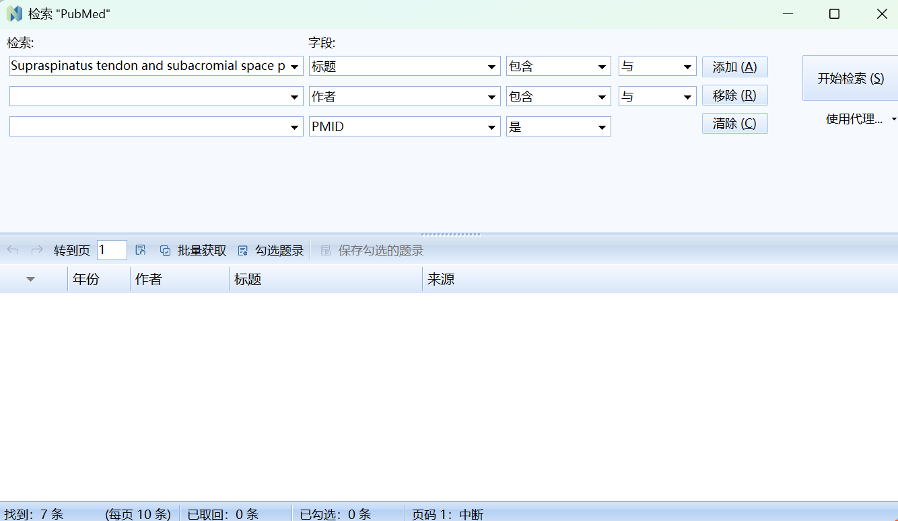Click the 移除 (R) button

pos(735,95)
